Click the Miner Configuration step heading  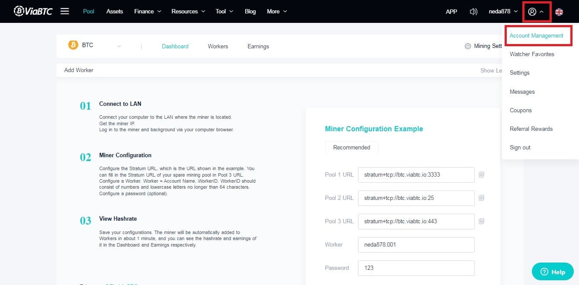[x=125, y=155]
